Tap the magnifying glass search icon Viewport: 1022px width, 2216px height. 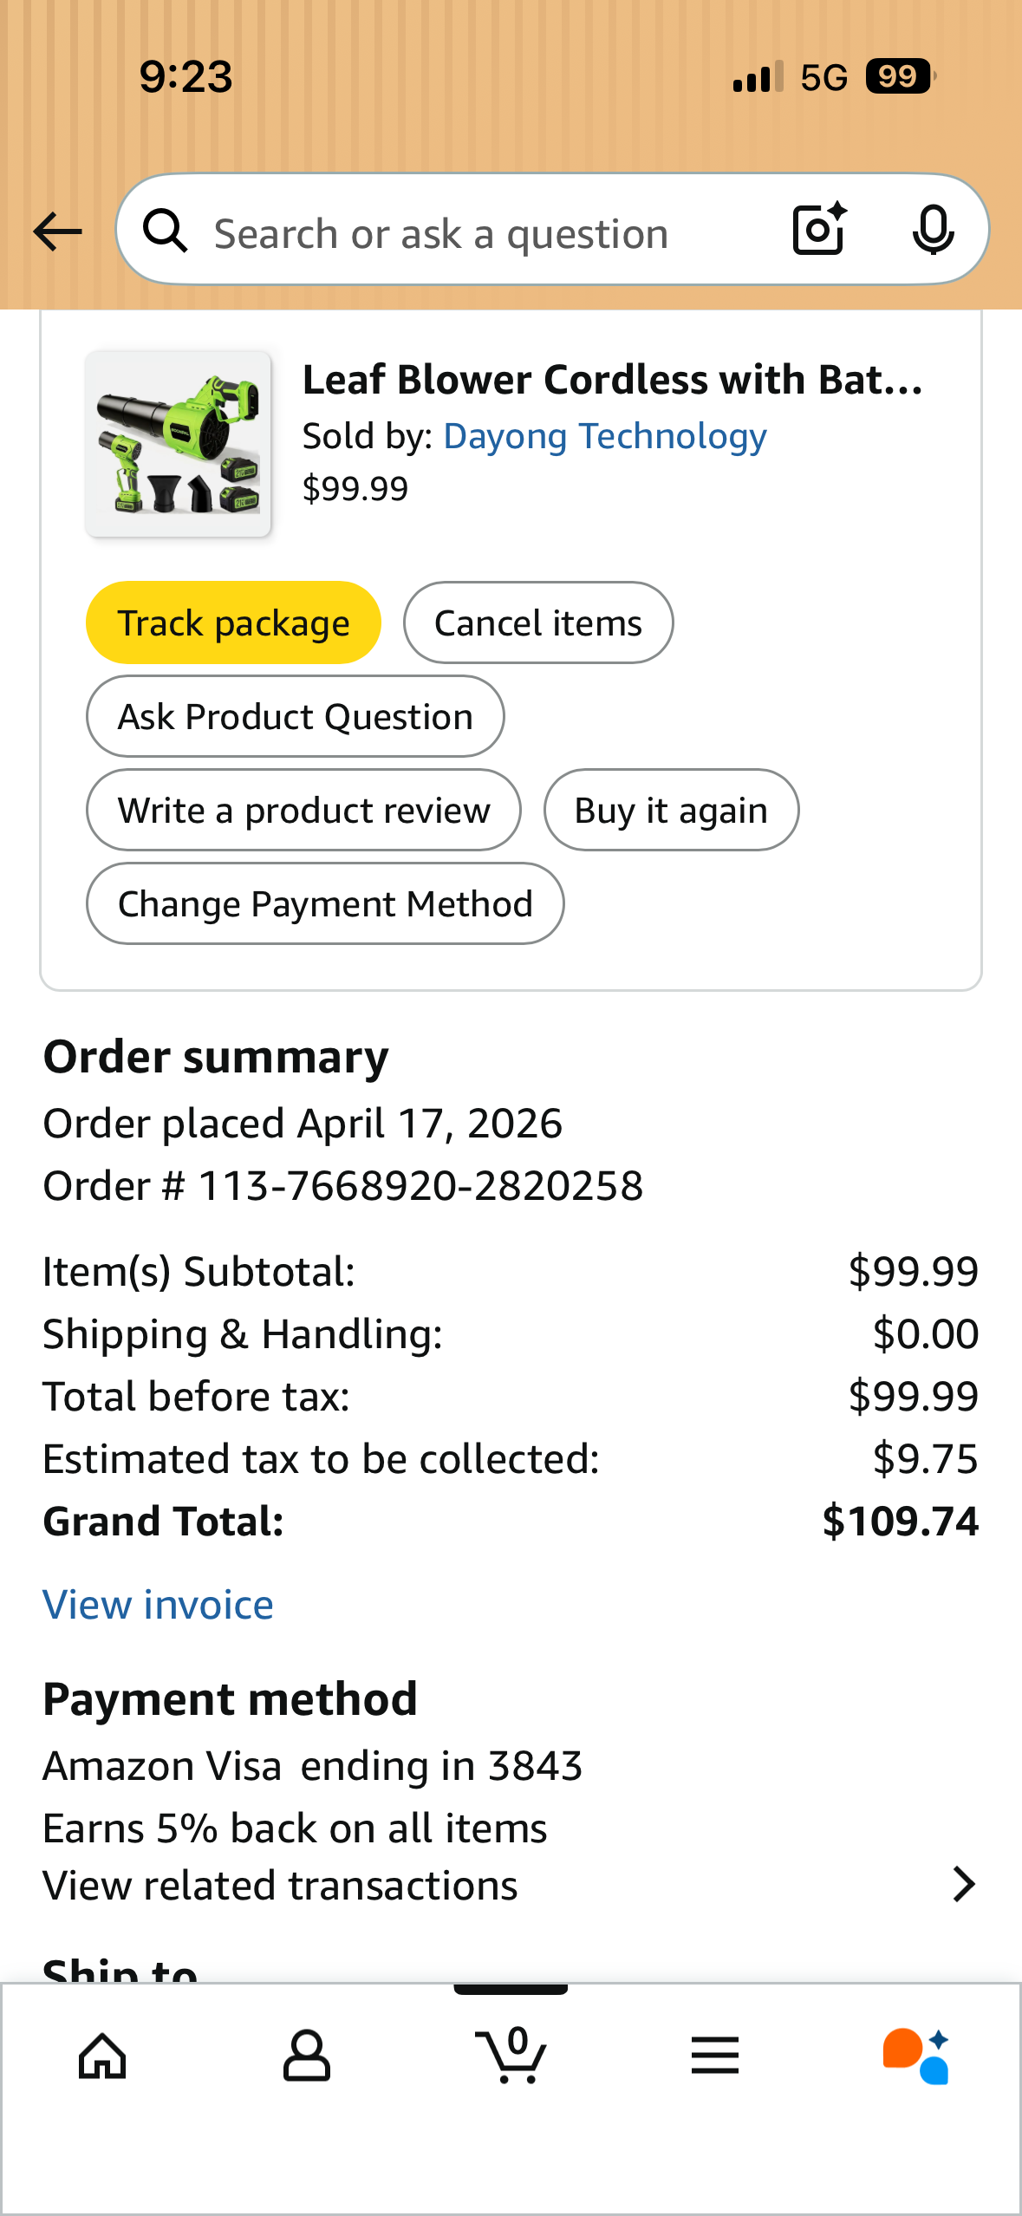[x=166, y=231]
